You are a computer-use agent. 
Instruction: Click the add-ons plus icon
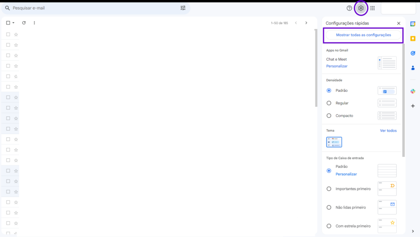[x=413, y=106]
